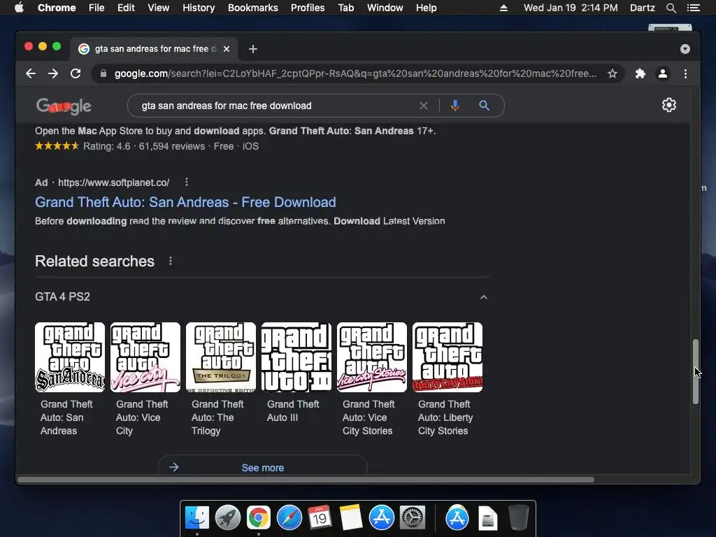The width and height of the screenshot is (716, 537).
Task: Open the tab search dropdown arrow
Action: [x=685, y=49]
